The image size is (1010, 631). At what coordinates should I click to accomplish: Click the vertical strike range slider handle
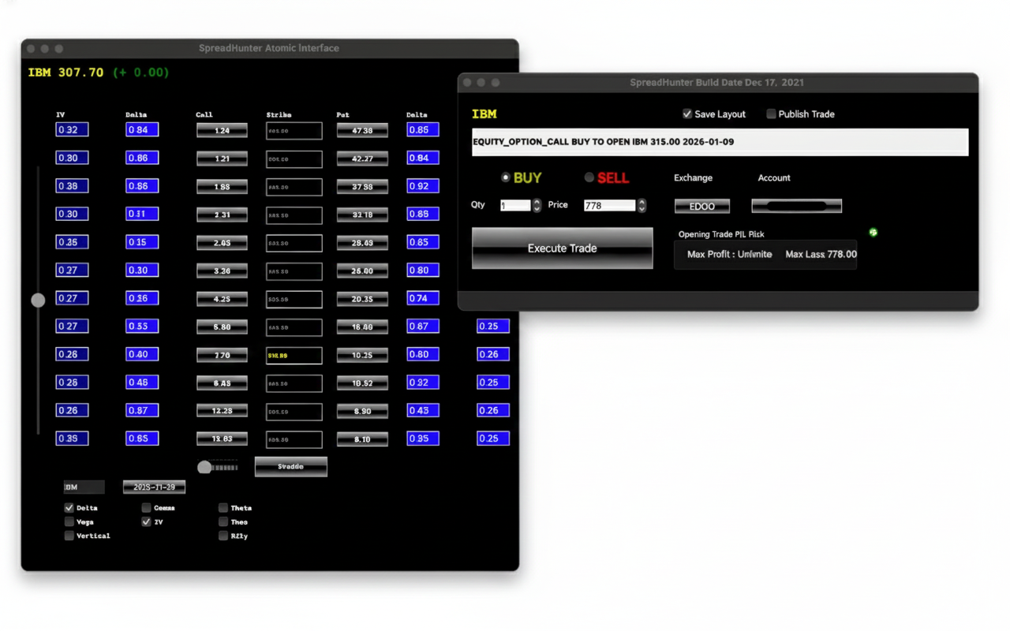(x=38, y=301)
